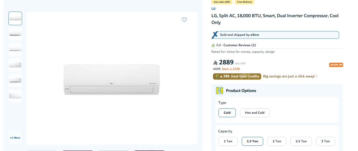Screen dimensions: 358x151
Task: Click the rating star icon
Action: (x=213, y=45)
